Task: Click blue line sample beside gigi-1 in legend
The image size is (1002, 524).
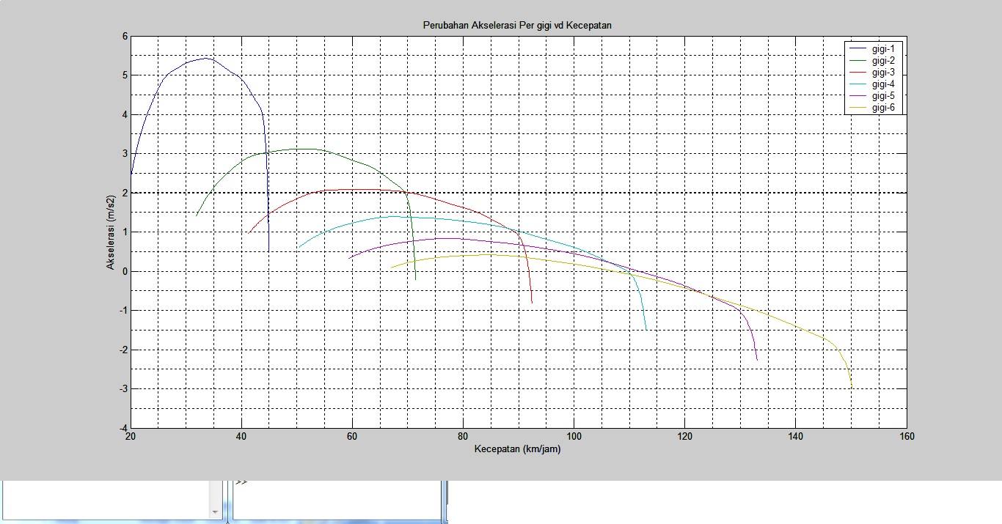Action: [857, 49]
